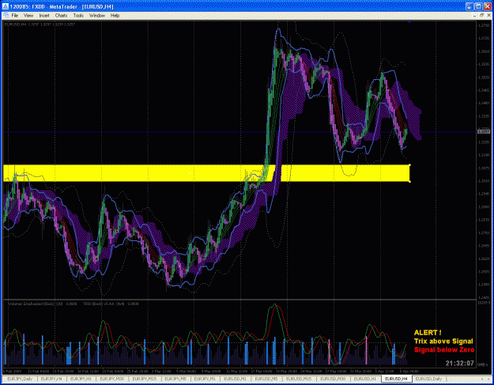Open the Charts menu
The width and height of the screenshot is (494, 385).
coord(61,16)
